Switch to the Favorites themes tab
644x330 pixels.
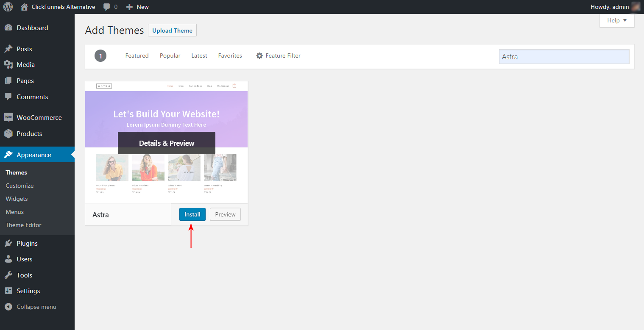click(x=230, y=56)
